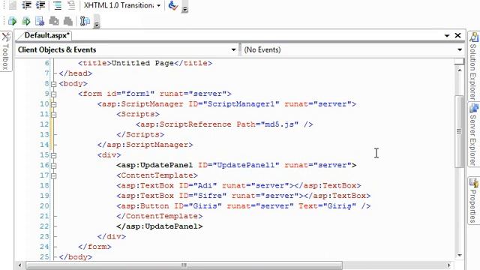Run the Check Accessibility tool
Screen dimensions: 480x270
click(x=173, y=5)
